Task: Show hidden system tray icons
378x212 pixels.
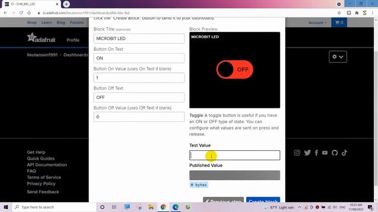Action: [x=299, y=207]
